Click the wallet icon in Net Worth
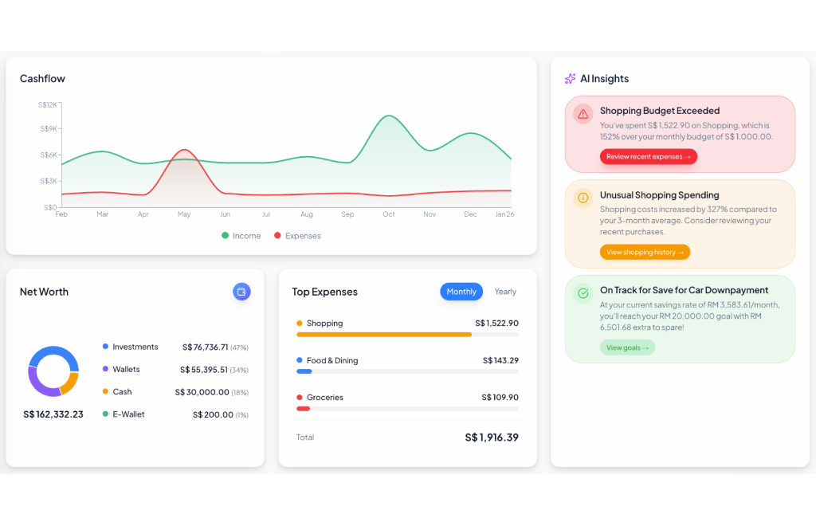This screenshot has width=816, height=510. pos(241,292)
